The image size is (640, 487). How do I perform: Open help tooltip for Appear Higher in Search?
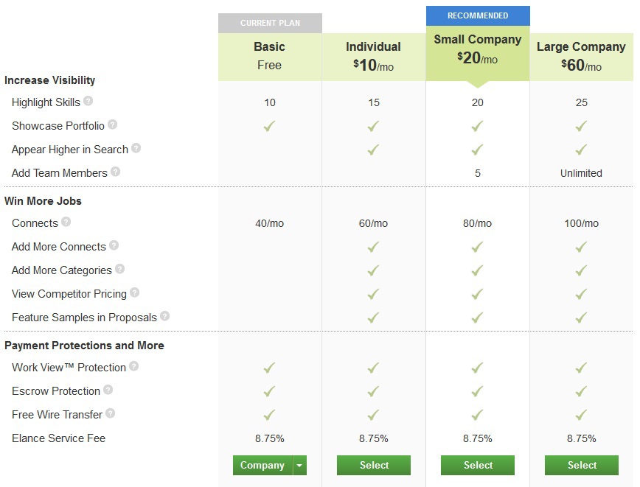coord(136,148)
